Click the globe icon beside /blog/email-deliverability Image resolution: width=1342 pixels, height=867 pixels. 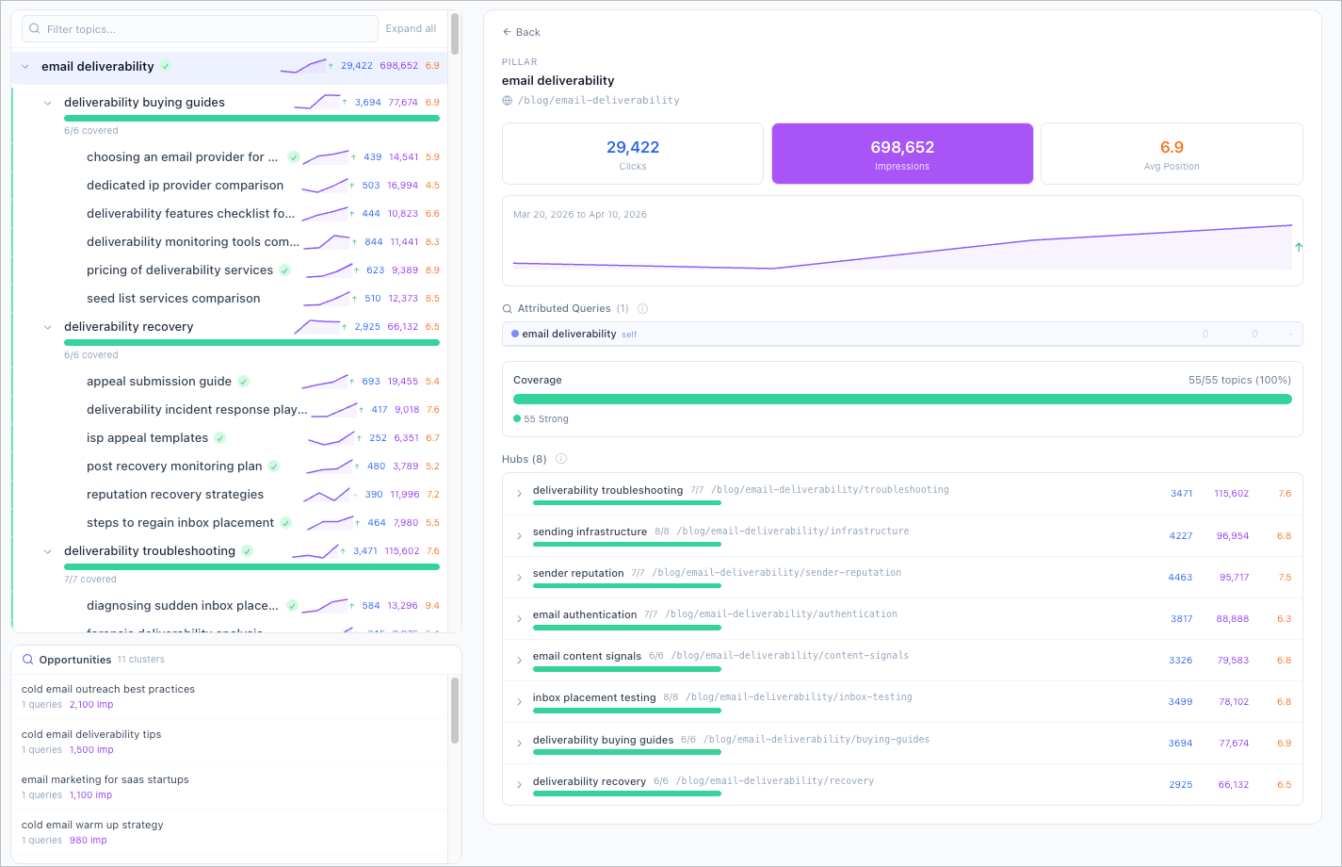(x=507, y=100)
